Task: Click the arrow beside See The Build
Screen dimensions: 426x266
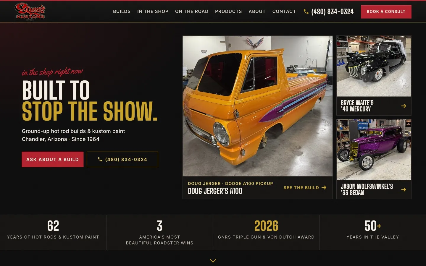Action: pyautogui.click(x=324, y=187)
